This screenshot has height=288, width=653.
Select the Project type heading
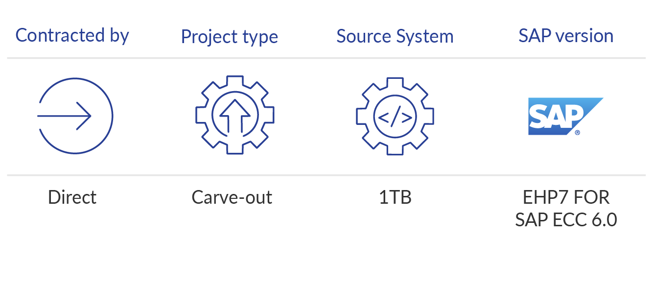coord(230,37)
